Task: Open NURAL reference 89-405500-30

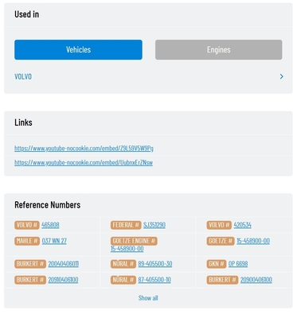Action: tap(155, 264)
